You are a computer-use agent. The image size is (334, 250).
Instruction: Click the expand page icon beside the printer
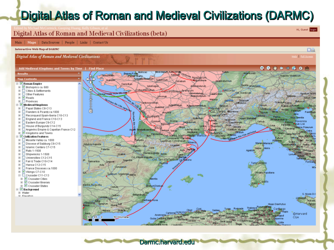[x=309, y=50]
